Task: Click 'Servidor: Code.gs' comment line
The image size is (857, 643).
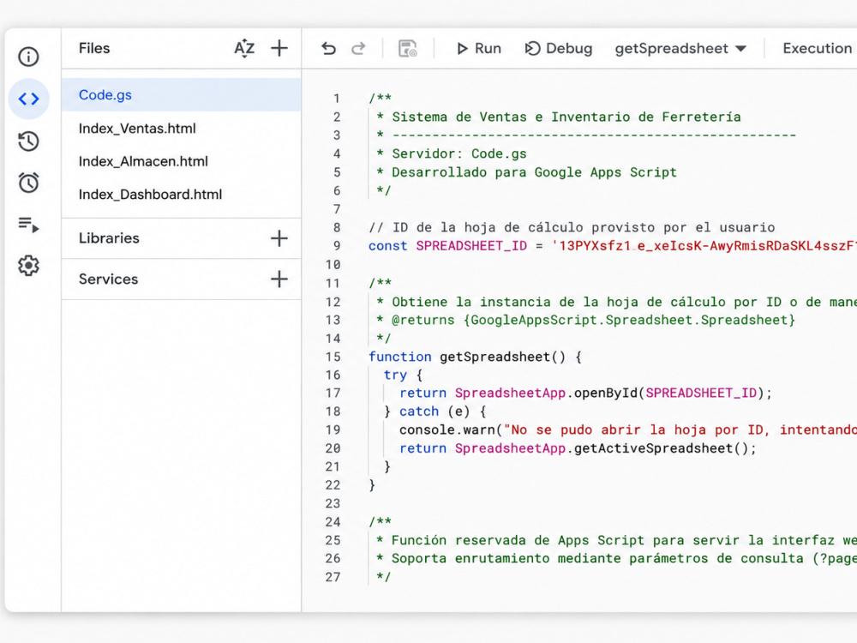Action: [x=459, y=153]
